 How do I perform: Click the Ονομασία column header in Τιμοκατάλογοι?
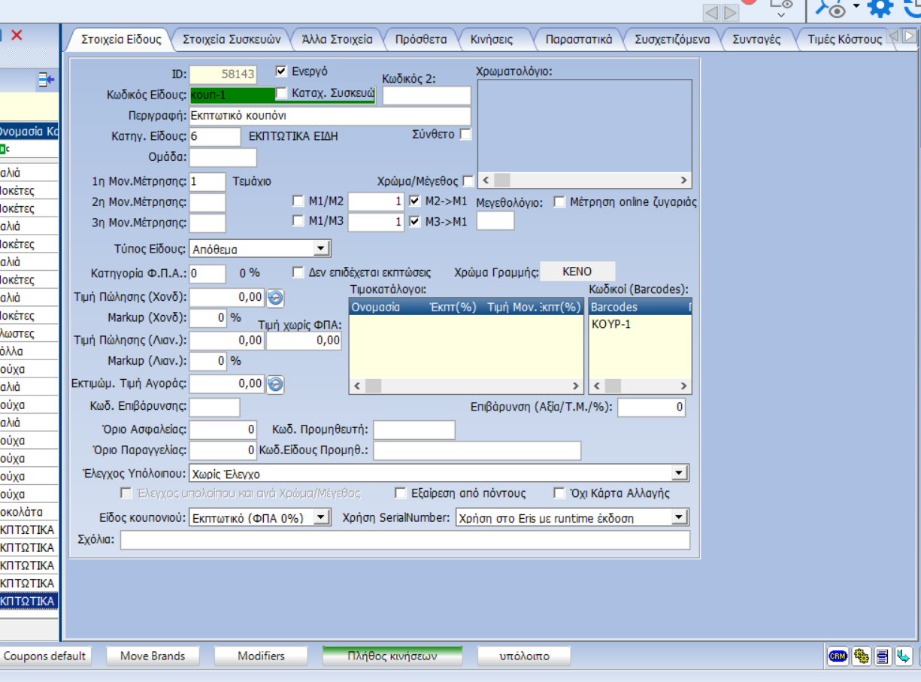(x=376, y=307)
